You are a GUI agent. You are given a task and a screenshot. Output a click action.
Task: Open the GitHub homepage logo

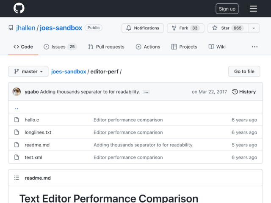(19, 8)
